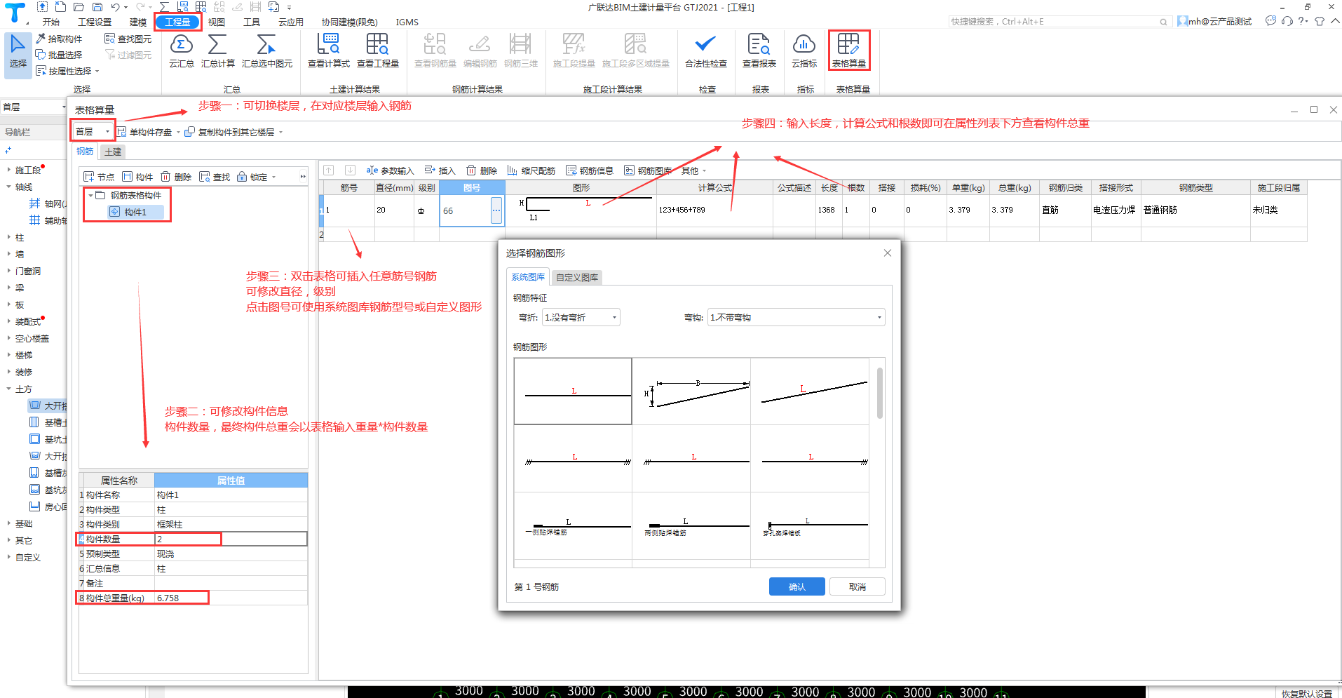Select the 穿孔塞焊锚板 rebar shape

pyautogui.click(x=810, y=526)
